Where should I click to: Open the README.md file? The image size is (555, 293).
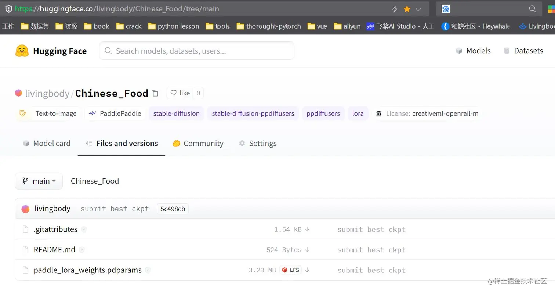pos(54,250)
